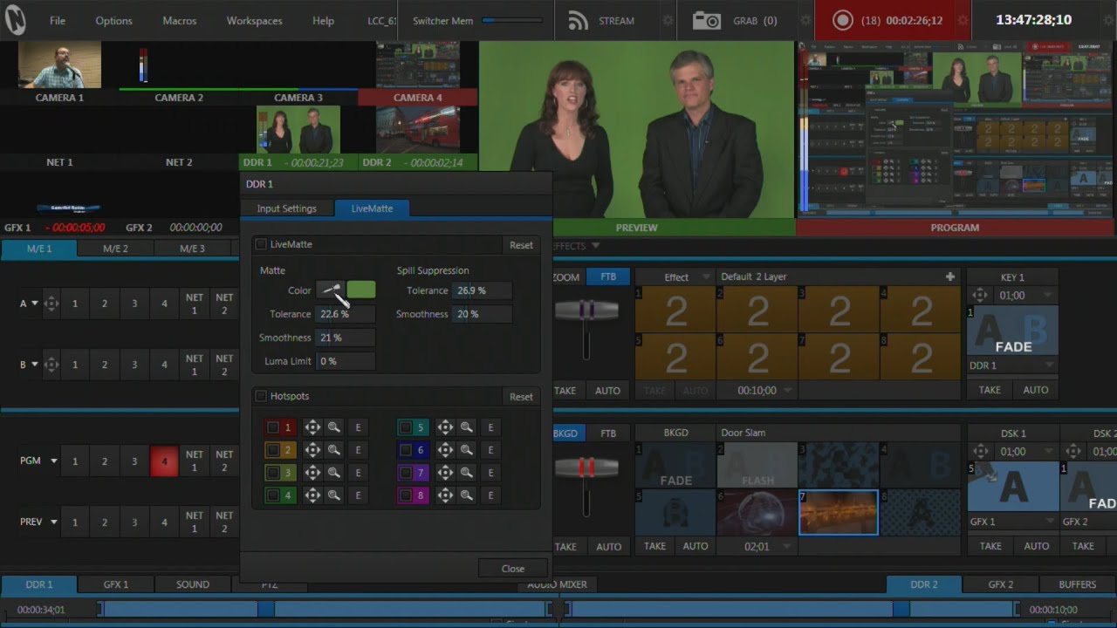Tick the checkbox for hotspot 7
The height and width of the screenshot is (628, 1117).
(406, 473)
